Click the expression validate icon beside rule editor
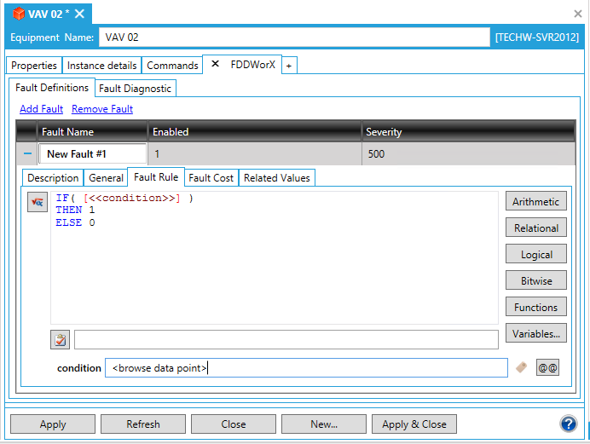Viewport: 590px width, 444px height. pyautogui.click(x=37, y=202)
